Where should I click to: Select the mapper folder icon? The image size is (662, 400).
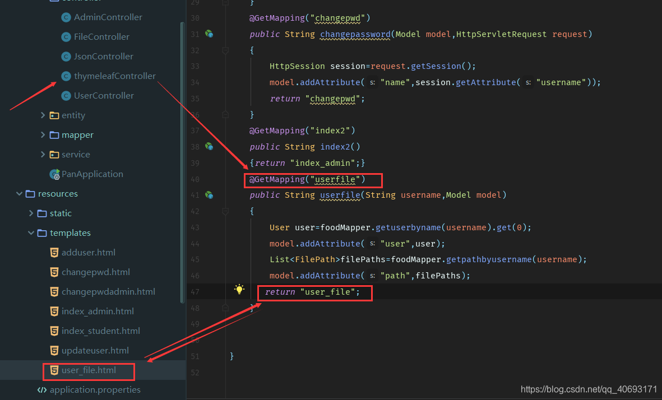pyautogui.click(x=54, y=135)
